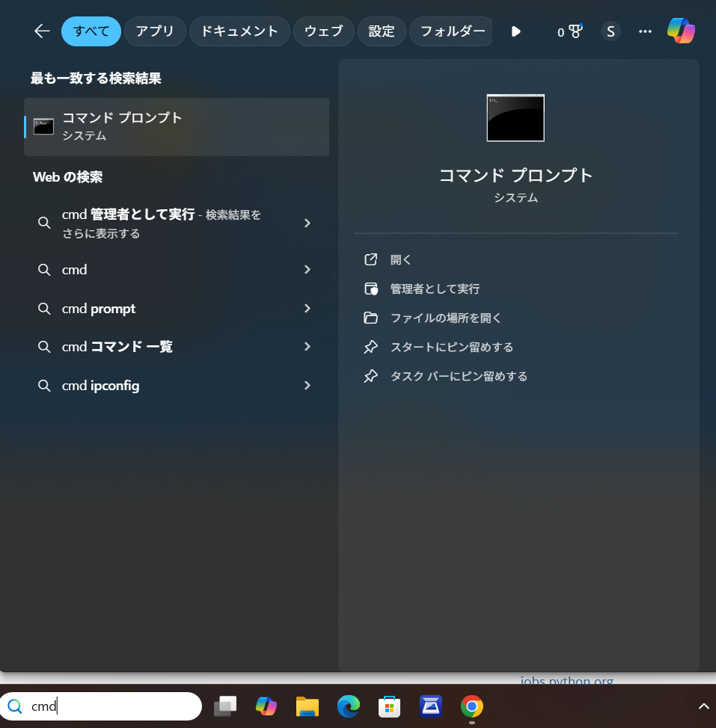The width and height of the screenshot is (716, 728).
Task: Select コマンド プロンプト best match result
Action: [x=177, y=127]
